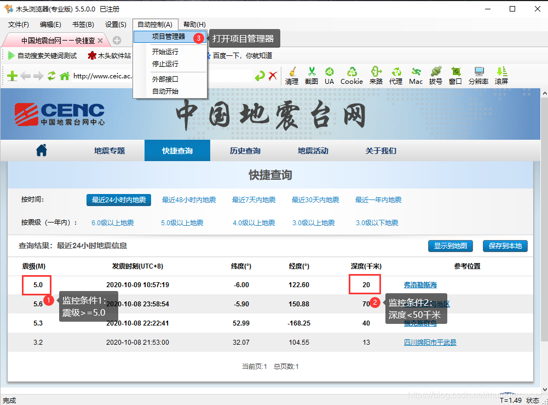Select 停止运行 menu entry
548x405 pixels.
point(170,64)
